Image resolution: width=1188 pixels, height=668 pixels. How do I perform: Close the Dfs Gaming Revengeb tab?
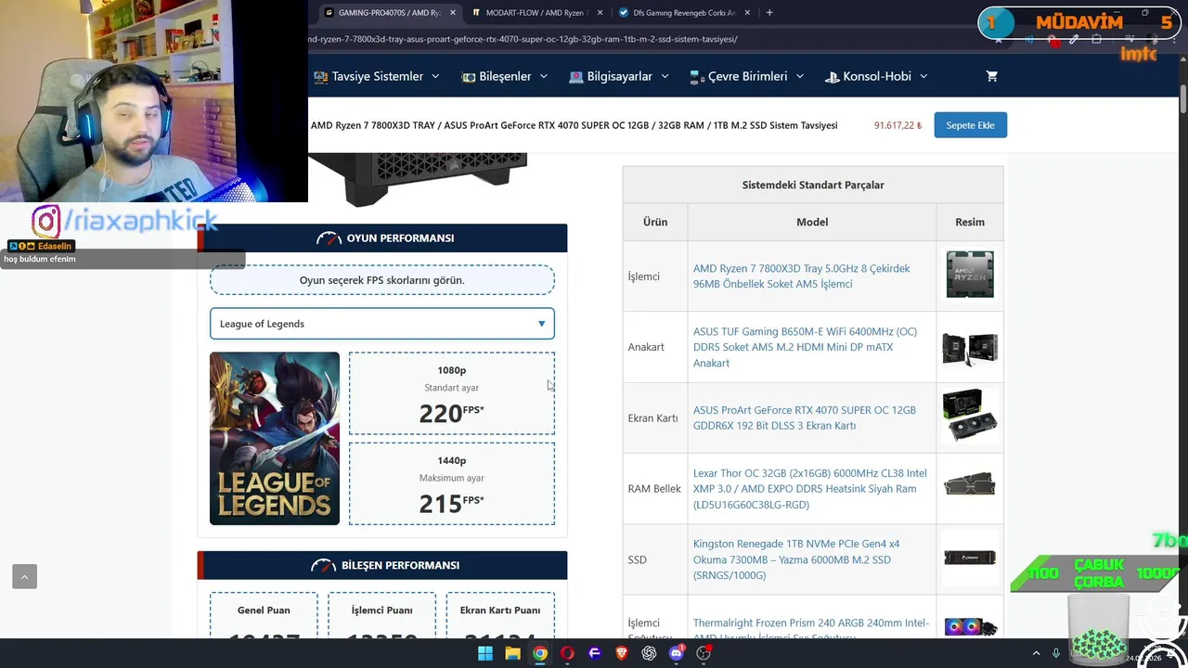coord(748,13)
